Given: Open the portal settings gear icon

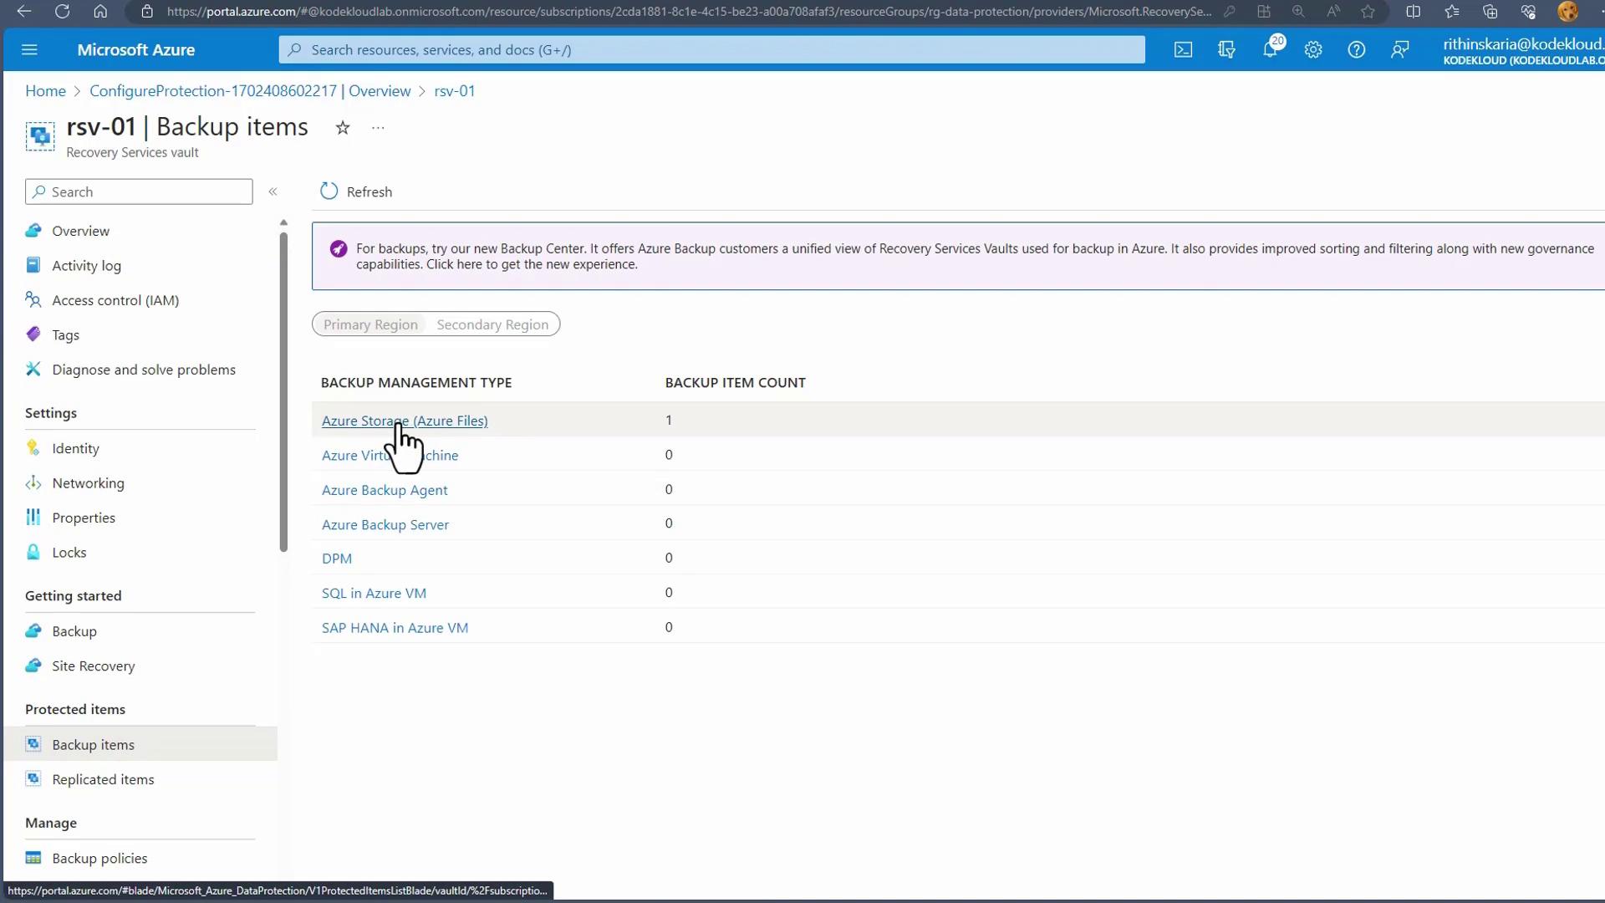Looking at the screenshot, I should click(1313, 50).
